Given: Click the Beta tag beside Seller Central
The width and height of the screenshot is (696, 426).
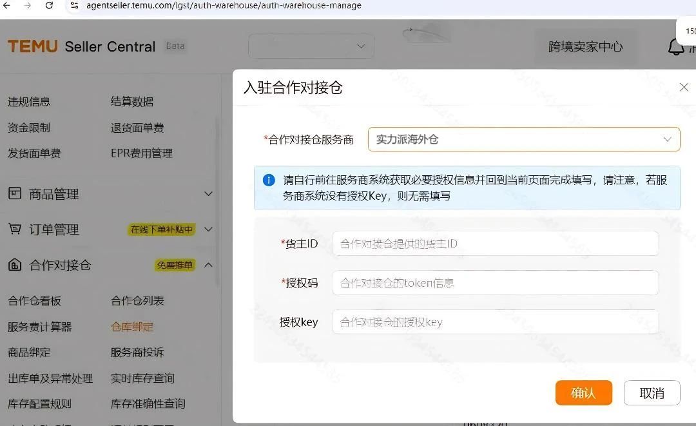Looking at the screenshot, I should point(175,46).
